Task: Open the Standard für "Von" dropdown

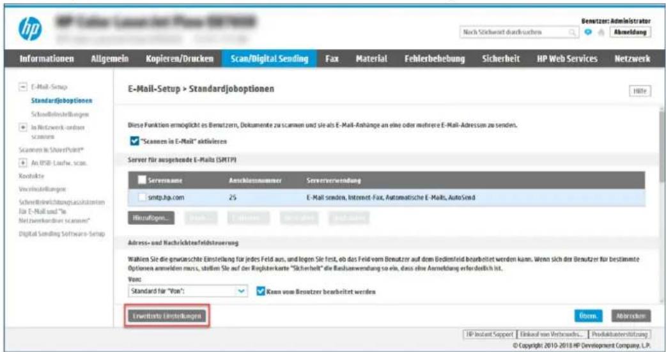Action: click(x=187, y=292)
